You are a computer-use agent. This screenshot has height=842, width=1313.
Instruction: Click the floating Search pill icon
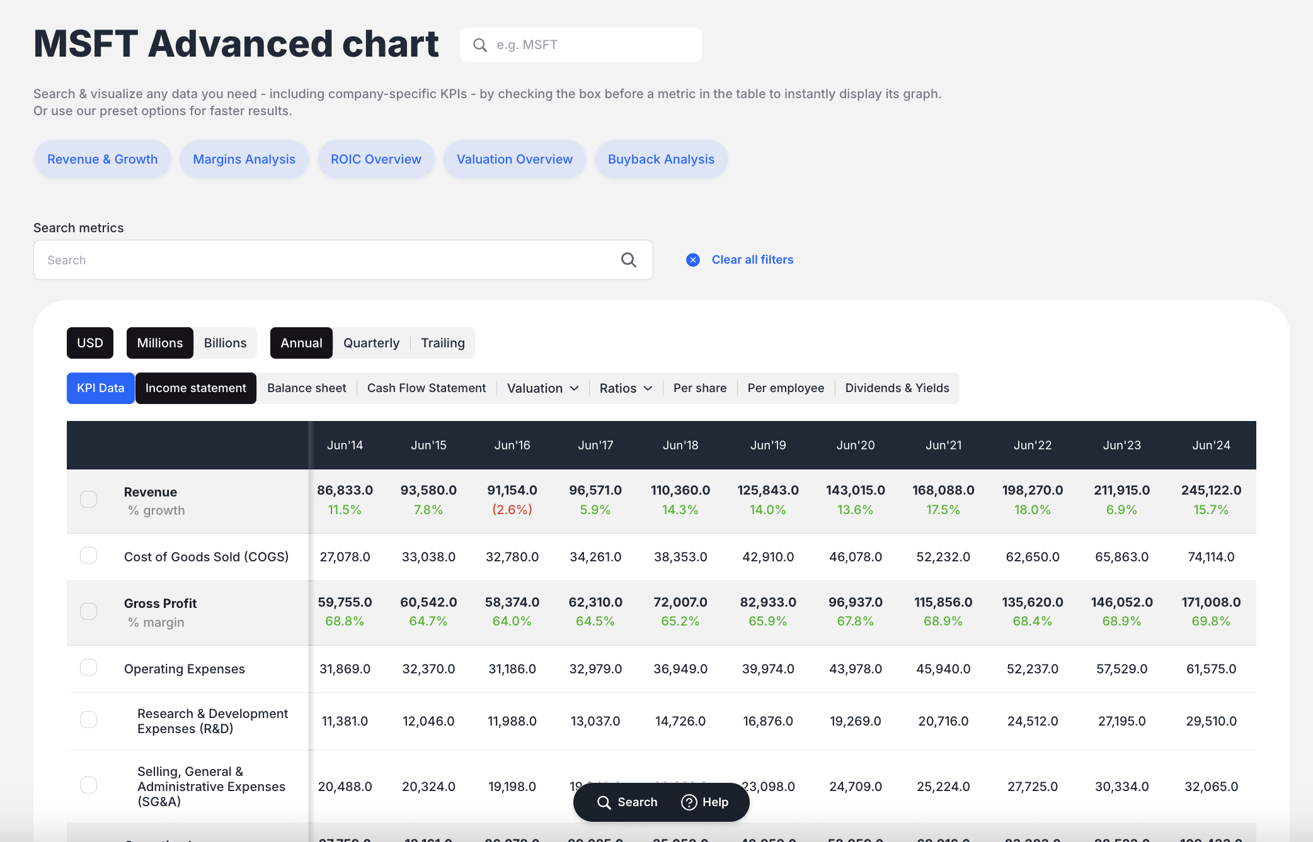(x=604, y=802)
